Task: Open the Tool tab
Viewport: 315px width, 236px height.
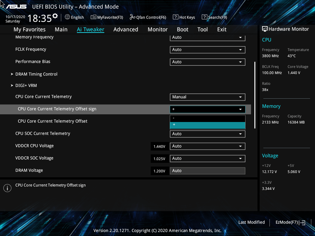Action: pos(202,29)
